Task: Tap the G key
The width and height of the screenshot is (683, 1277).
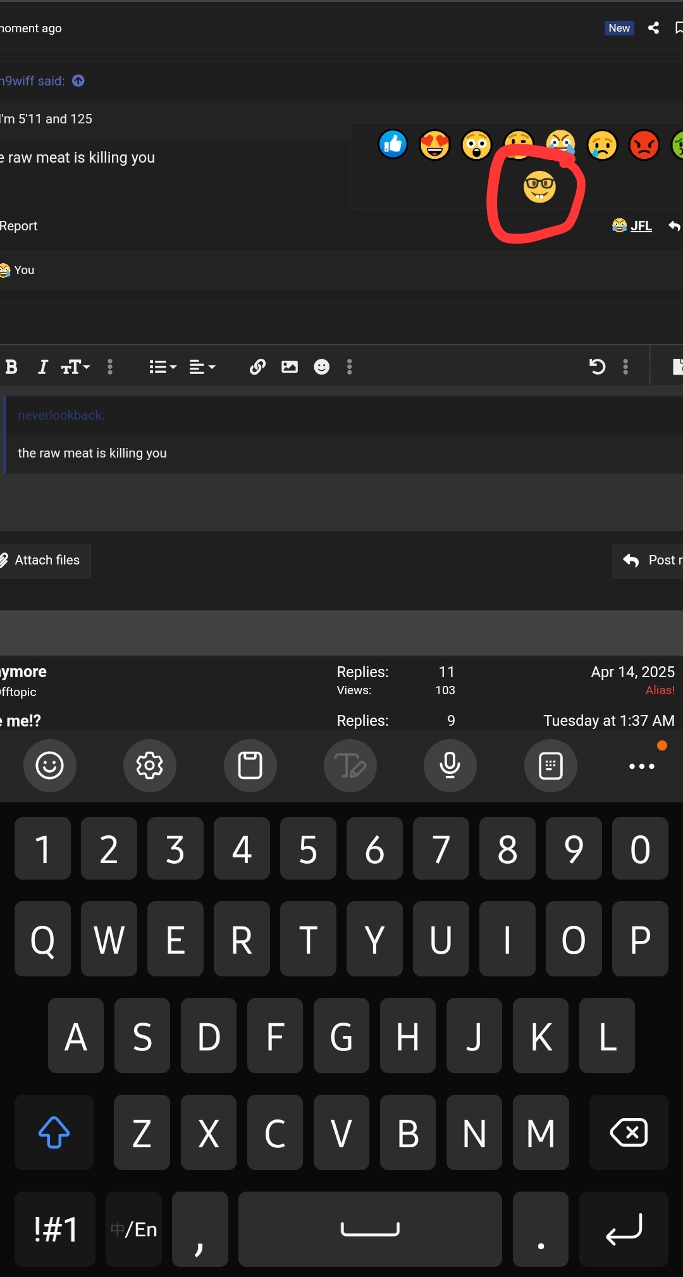Action: tap(341, 1035)
